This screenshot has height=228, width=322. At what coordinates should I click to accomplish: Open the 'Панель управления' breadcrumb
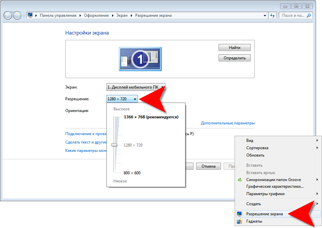[58, 15]
